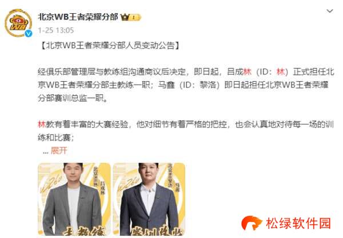This screenshot has height=238, width=343.
Task: Click the crown membership icon
Action: pos(125,17)
